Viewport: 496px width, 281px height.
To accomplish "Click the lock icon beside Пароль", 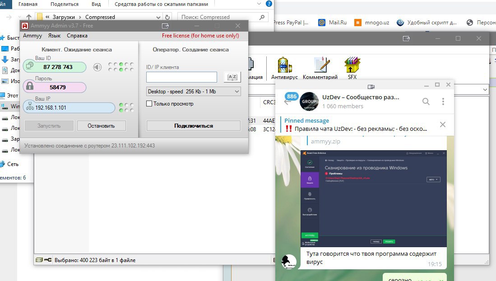I will (30, 86).
